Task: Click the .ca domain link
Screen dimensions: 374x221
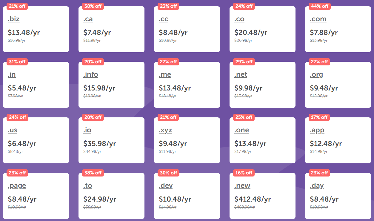Action: coord(88,19)
